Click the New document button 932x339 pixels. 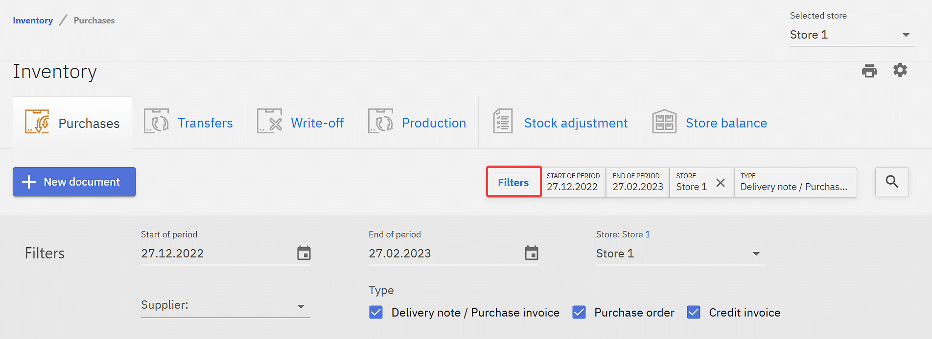(x=74, y=182)
